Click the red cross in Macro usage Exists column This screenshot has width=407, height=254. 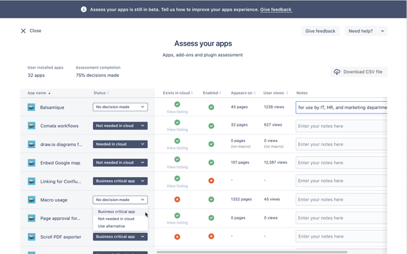point(177,199)
